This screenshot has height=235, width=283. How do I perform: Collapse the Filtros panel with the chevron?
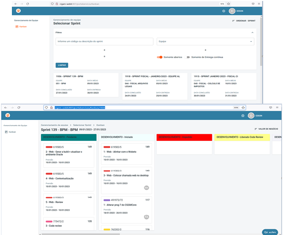click(252, 33)
